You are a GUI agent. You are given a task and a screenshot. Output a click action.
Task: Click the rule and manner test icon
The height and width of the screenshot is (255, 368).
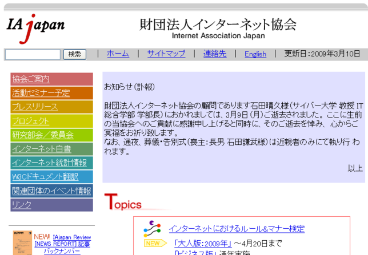pyautogui.click(x=152, y=229)
